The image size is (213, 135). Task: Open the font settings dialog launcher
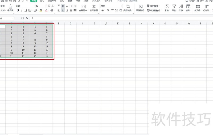55,13
